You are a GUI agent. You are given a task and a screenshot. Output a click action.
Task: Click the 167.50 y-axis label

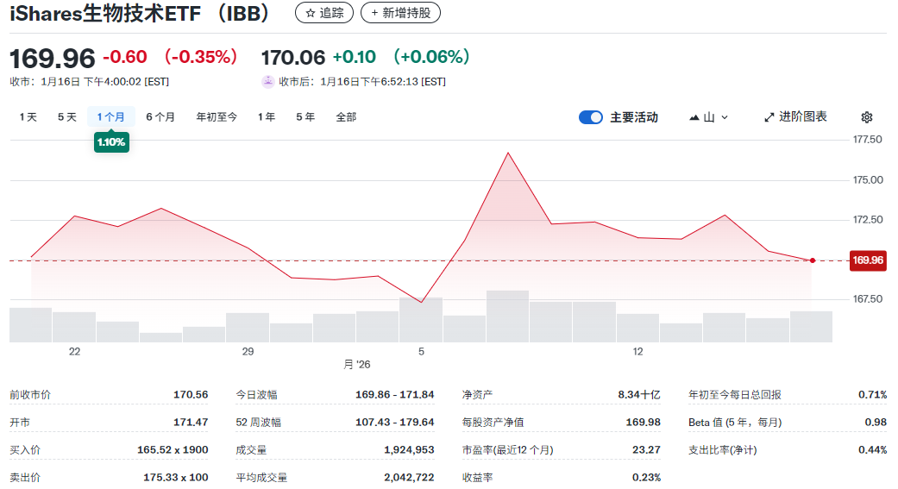coord(868,299)
